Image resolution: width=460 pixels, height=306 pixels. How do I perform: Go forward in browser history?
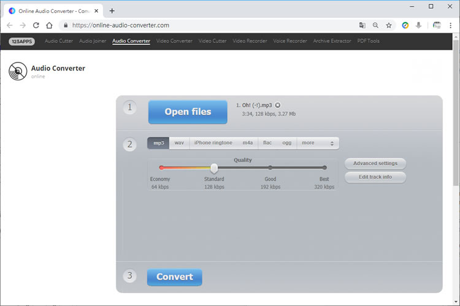pyautogui.click(x=23, y=25)
